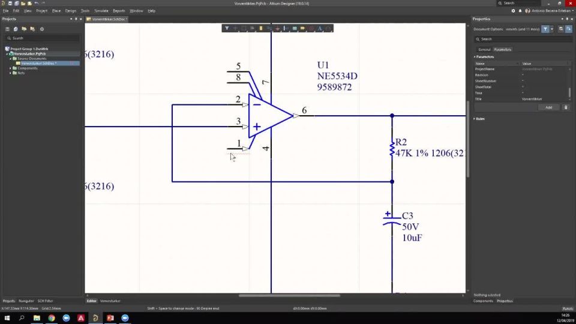576x324 pixels.
Task: Select the Place Text String 'A' tool
Action: click(320, 28)
